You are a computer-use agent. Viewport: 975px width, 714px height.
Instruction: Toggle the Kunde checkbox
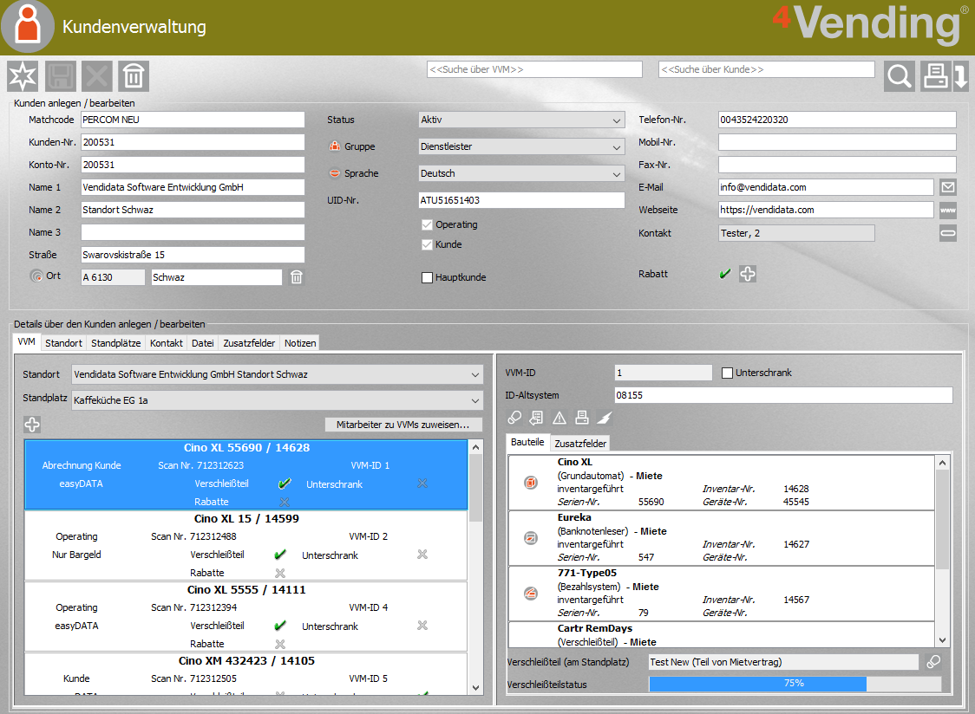point(427,245)
